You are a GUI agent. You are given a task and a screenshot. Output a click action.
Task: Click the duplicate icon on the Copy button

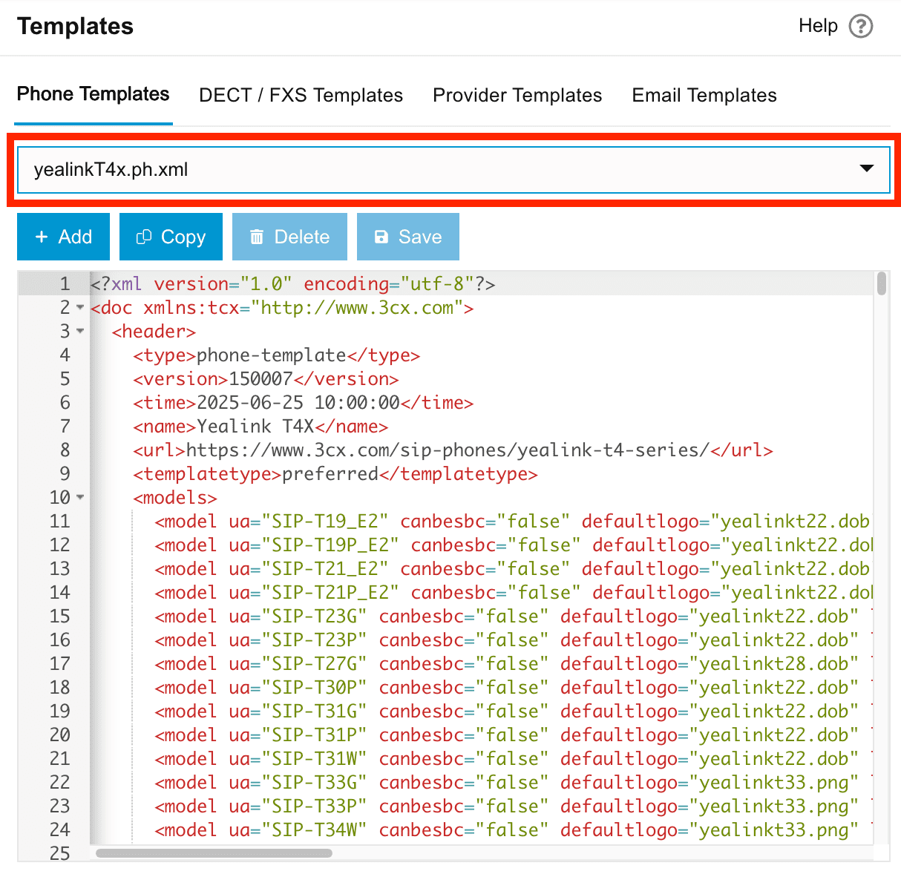click(143, 237)
